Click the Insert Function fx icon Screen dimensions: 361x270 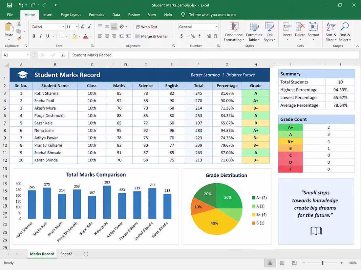pyautogui.click(x=63, y=55)
